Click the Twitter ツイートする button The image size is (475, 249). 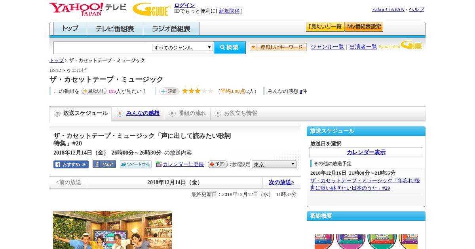tap(136, 164)
